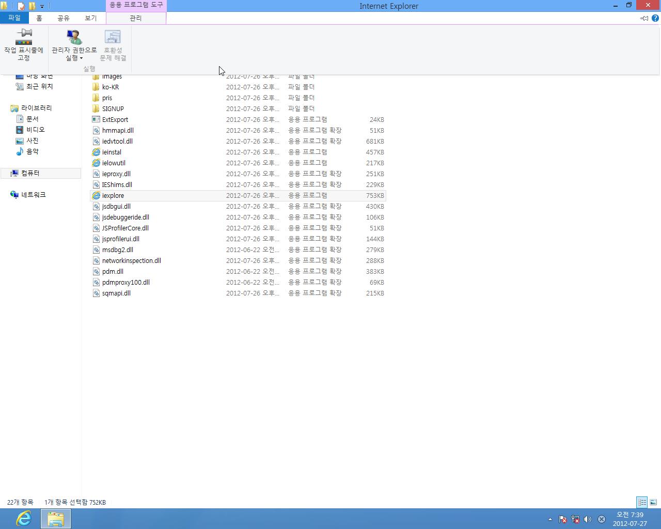
Task: Open the quick access toolbar customize dropdown
Action: point(42,6)
